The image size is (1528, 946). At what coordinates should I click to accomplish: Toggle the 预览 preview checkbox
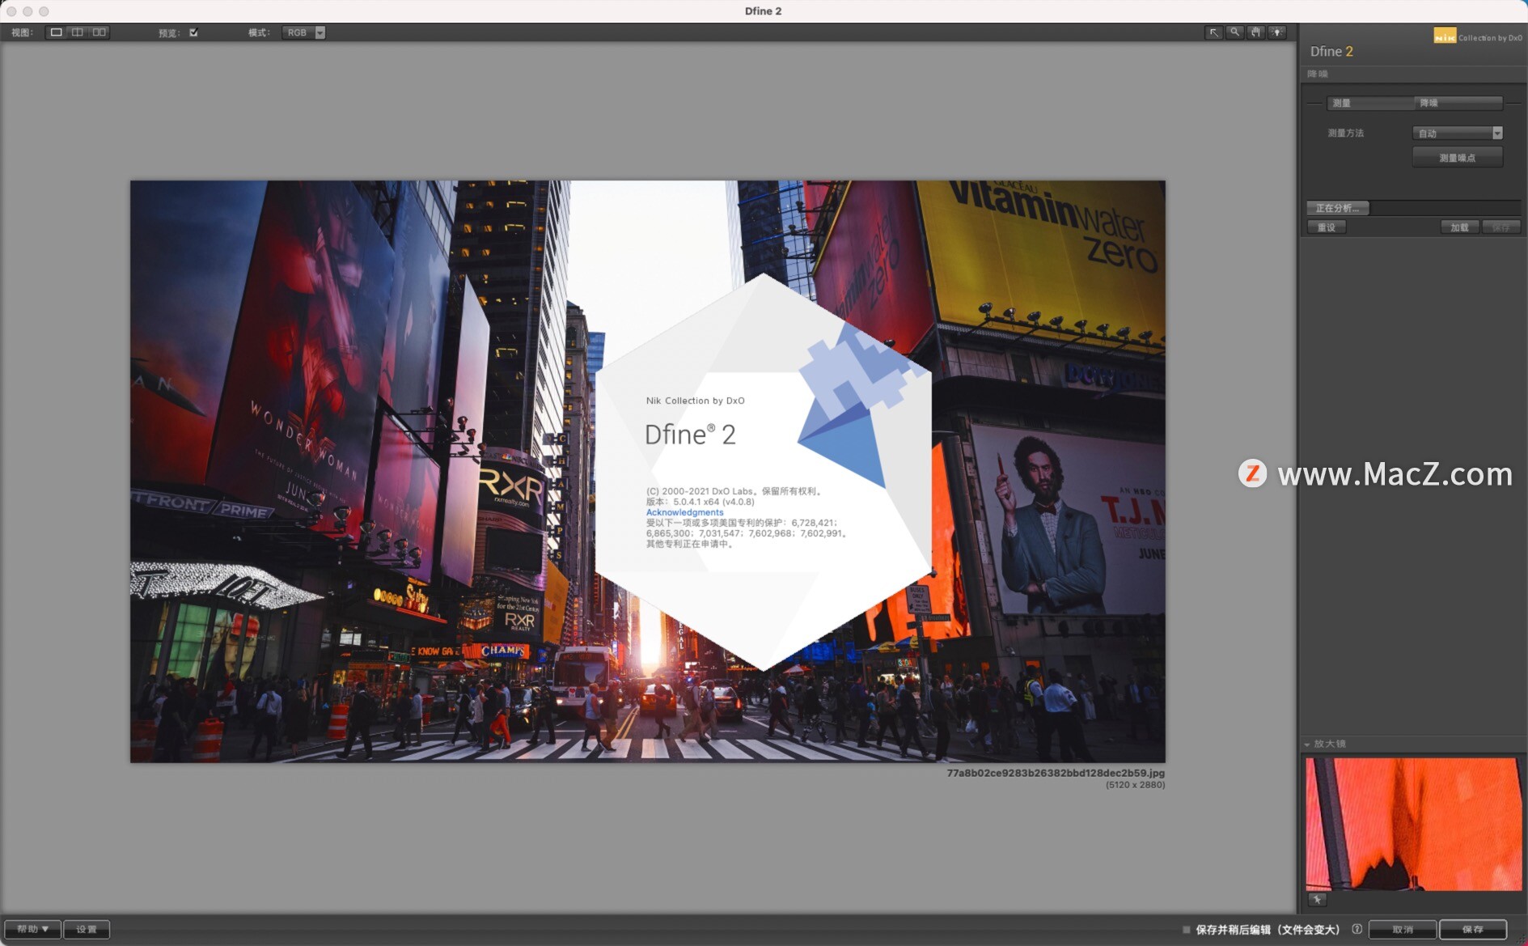pos(193,32)
